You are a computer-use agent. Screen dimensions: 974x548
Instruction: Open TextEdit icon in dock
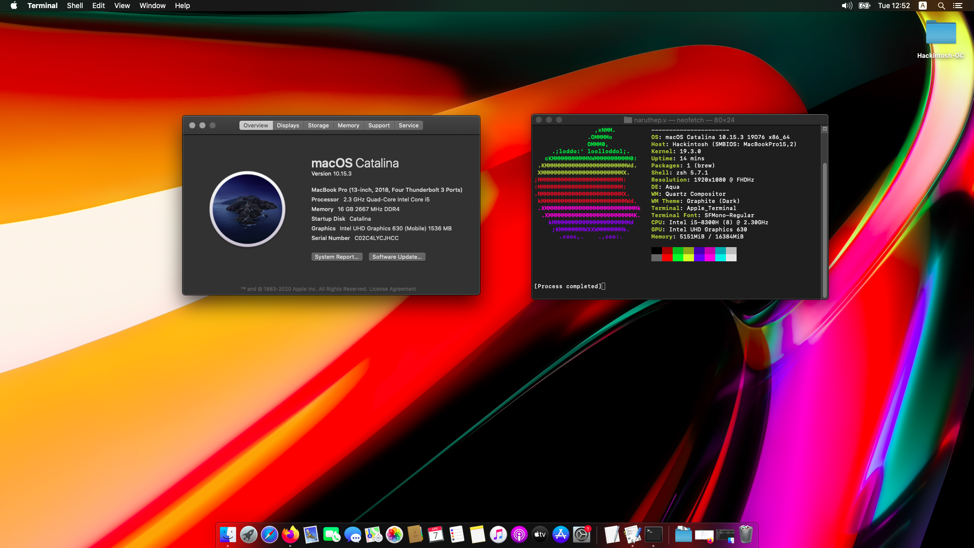click(x=612, y=534)
